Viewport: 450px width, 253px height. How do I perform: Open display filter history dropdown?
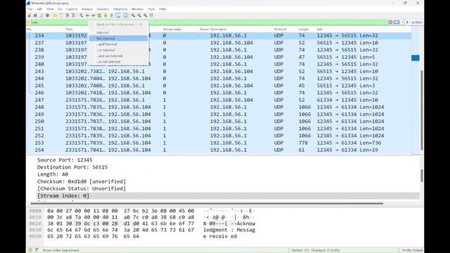[402, 22]
